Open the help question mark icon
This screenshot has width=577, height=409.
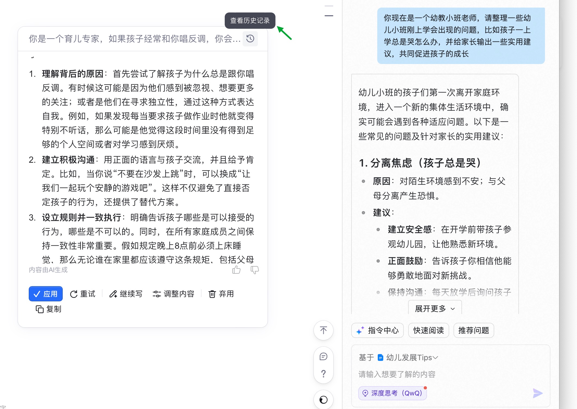click(x=323, y=374)
